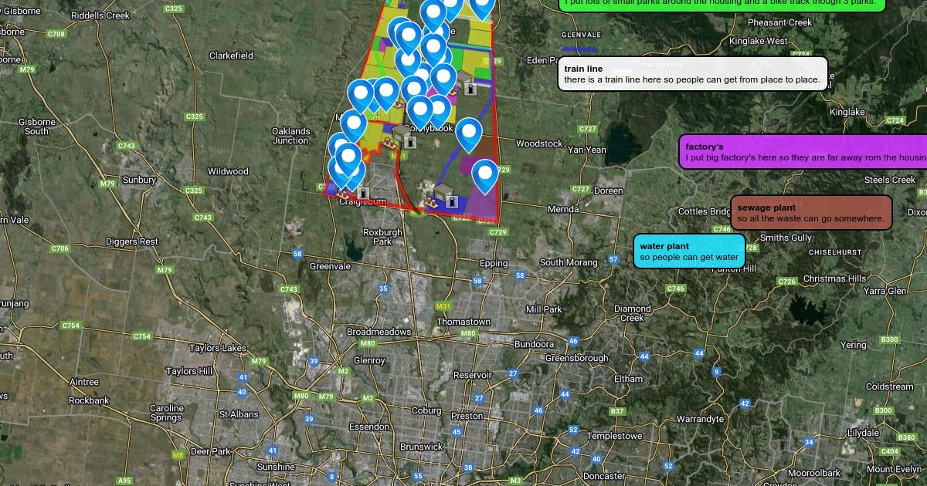
Task: Click the C743 shield south of Oaklands Junction
Action: click(x=289, y=289)
